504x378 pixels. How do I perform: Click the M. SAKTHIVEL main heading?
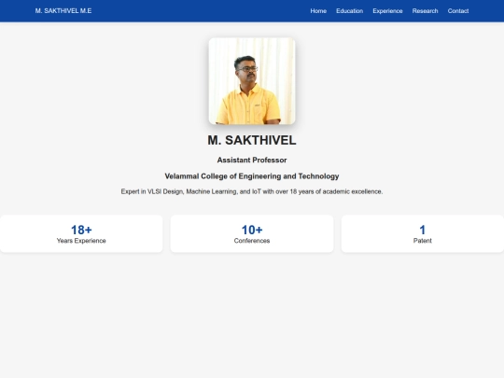pos(252,140)
